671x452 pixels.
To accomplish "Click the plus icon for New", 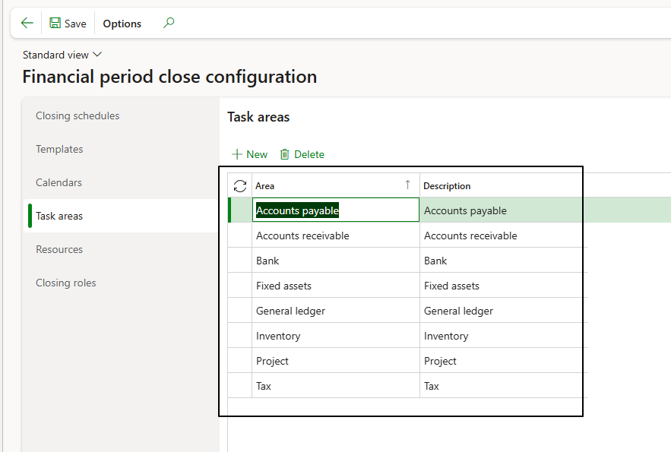I will tap(237, 154).
